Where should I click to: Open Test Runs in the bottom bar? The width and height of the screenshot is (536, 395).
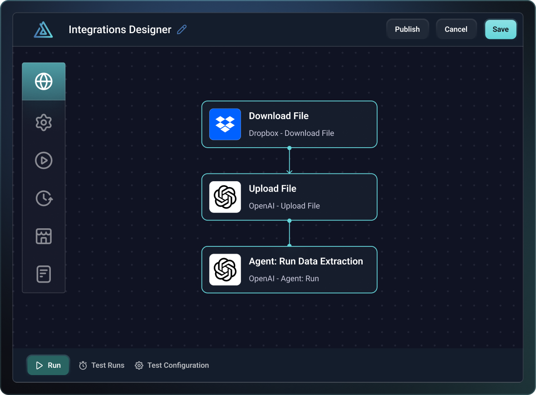pyautogui.click(x=102, y=365)
